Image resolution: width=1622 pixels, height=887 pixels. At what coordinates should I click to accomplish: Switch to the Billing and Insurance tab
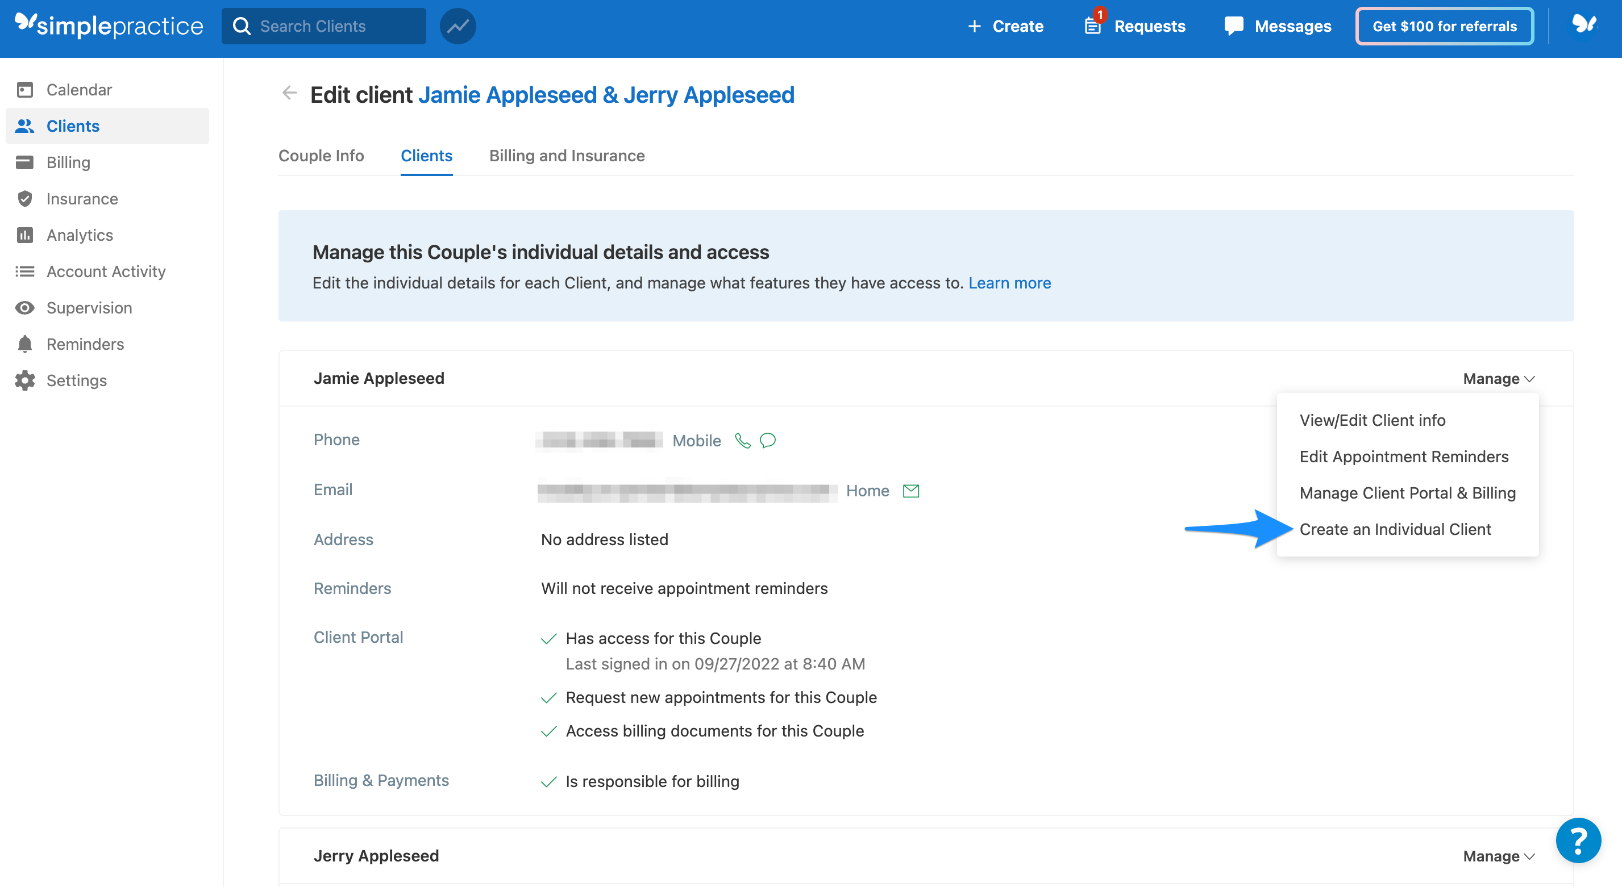coord(567,156)
